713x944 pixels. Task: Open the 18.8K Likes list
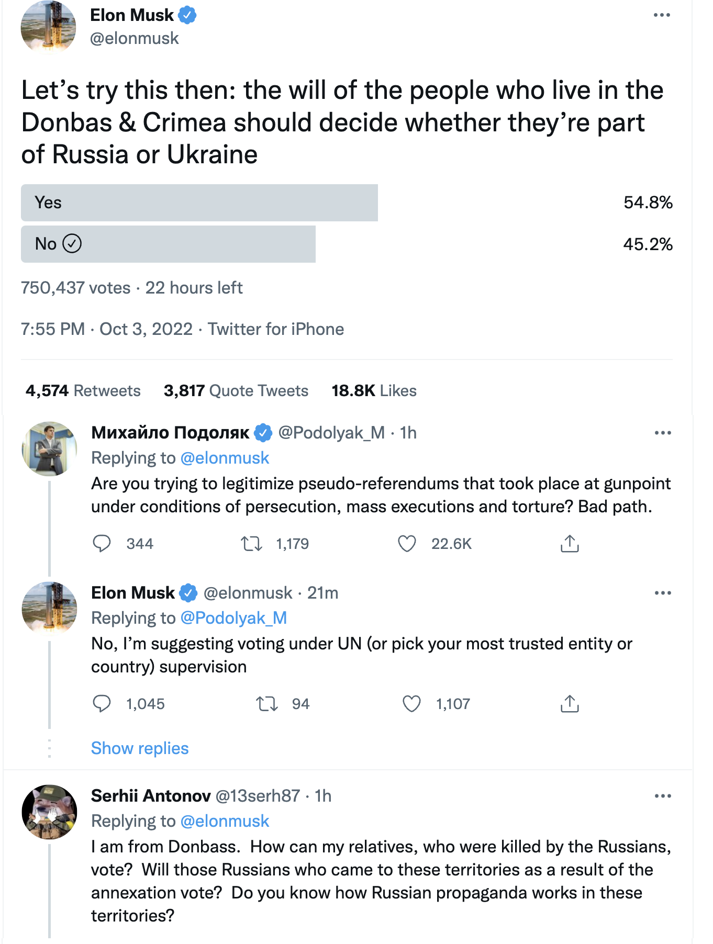tap(374, 391)
